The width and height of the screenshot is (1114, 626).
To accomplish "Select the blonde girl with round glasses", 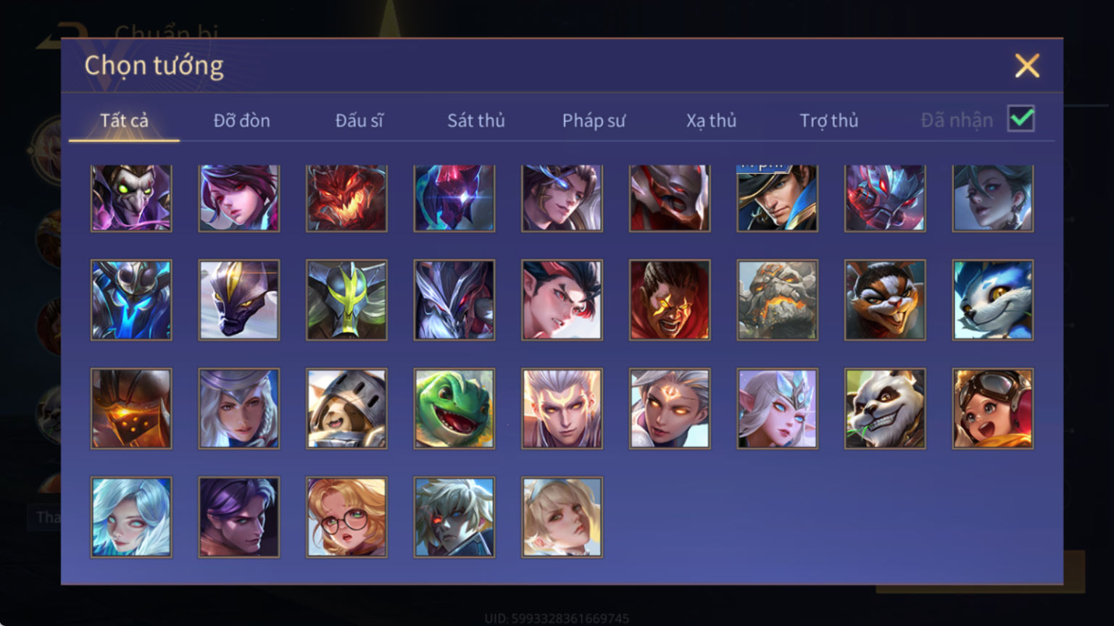I will click(x=346, y=517).
